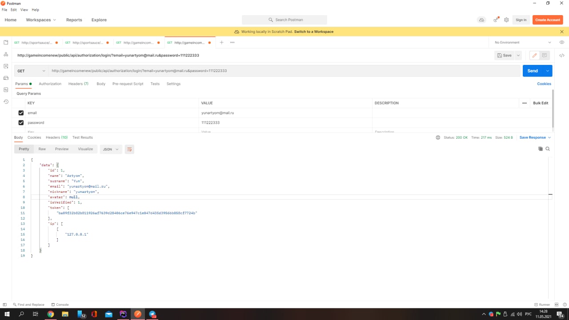
Task: Open the APIs sidebar panel
Action: [x=6, y=54]
